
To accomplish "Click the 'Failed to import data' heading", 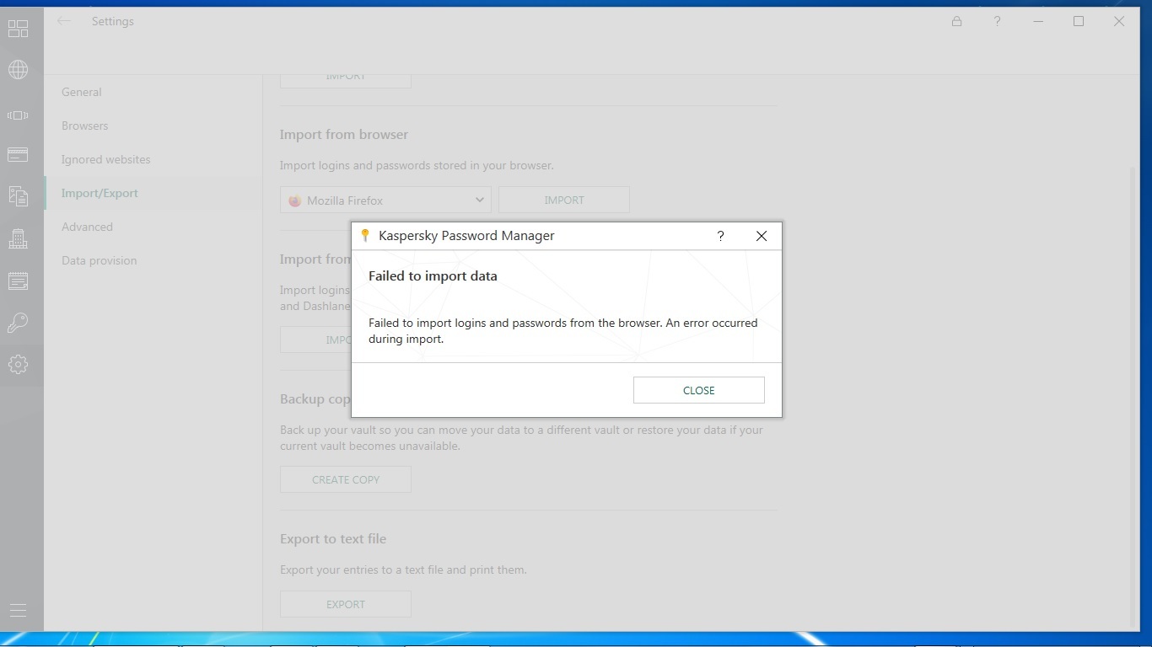I will click(433, 275).
